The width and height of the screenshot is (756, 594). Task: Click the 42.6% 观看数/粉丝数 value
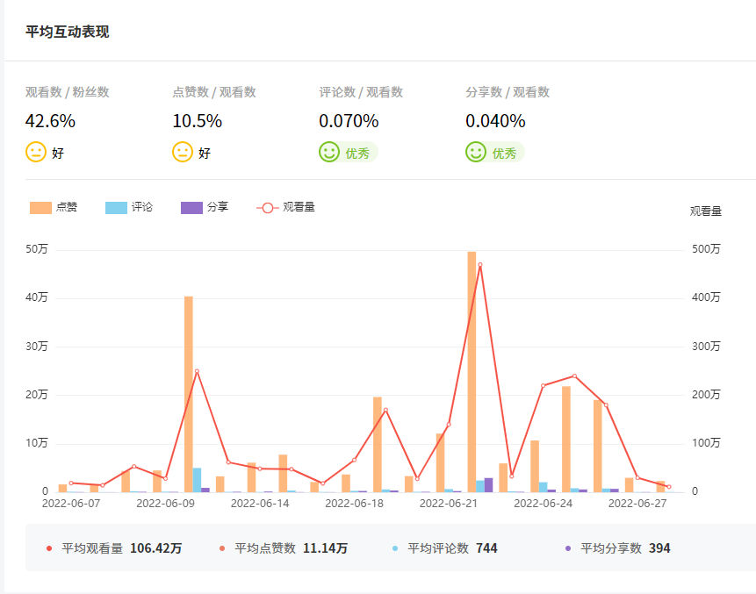pyautogui.click(x=50, y=121)
